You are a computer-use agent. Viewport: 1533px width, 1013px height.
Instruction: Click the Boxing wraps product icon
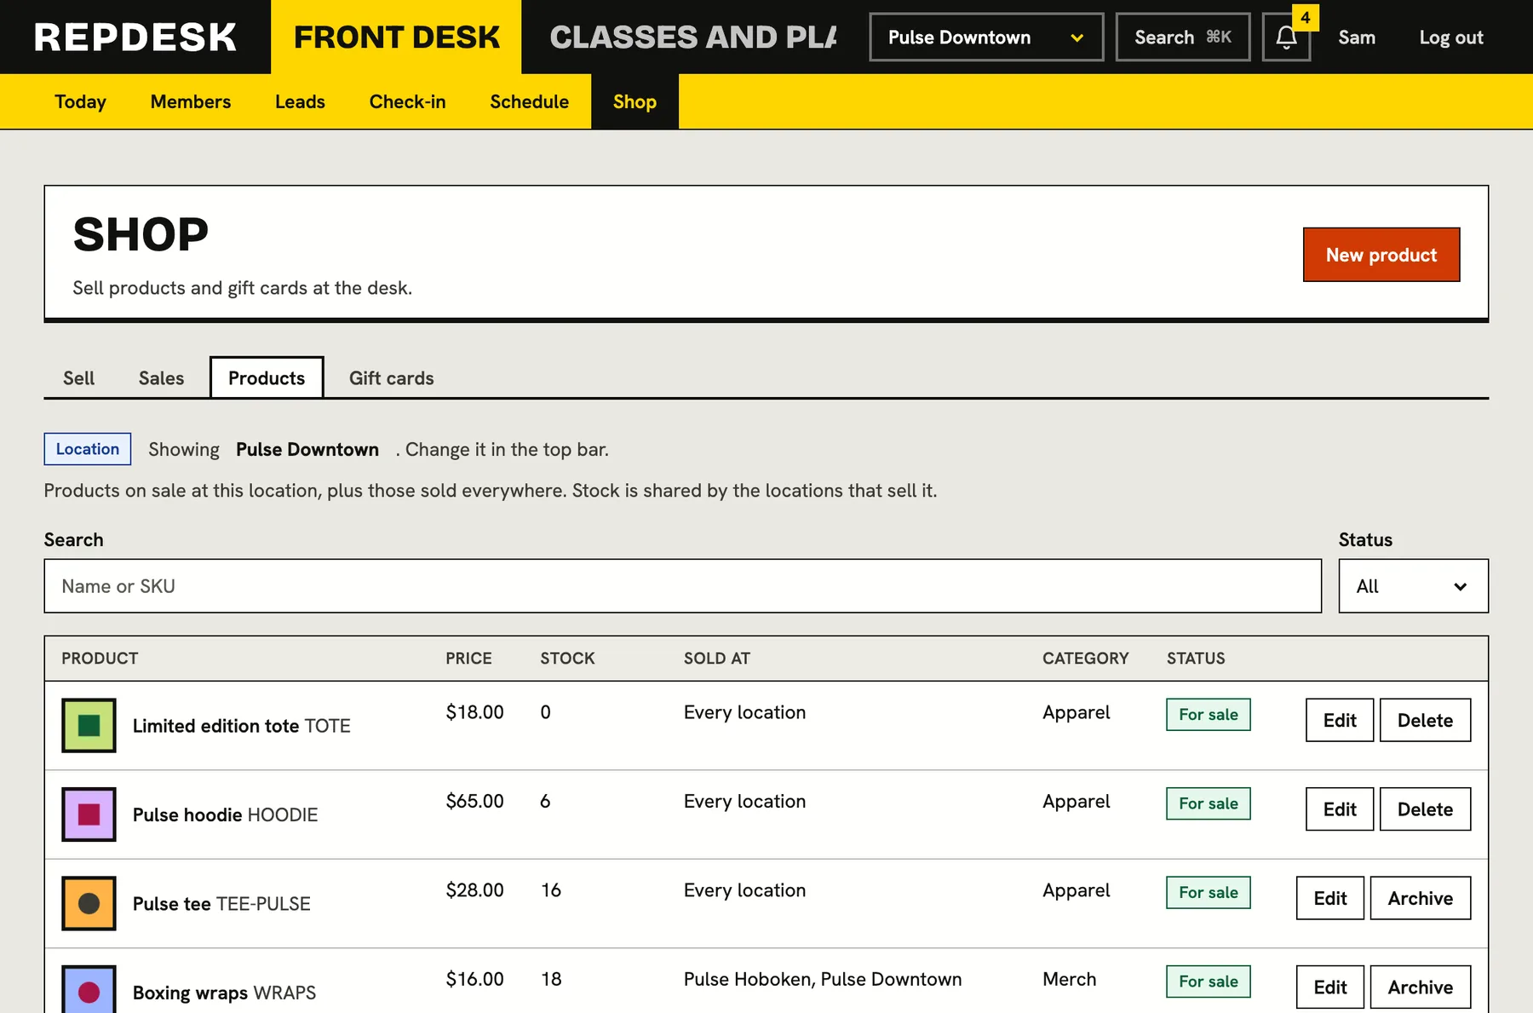point(89,988)
